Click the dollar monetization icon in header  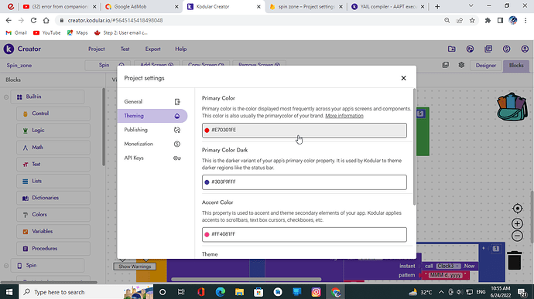[506, 49]
